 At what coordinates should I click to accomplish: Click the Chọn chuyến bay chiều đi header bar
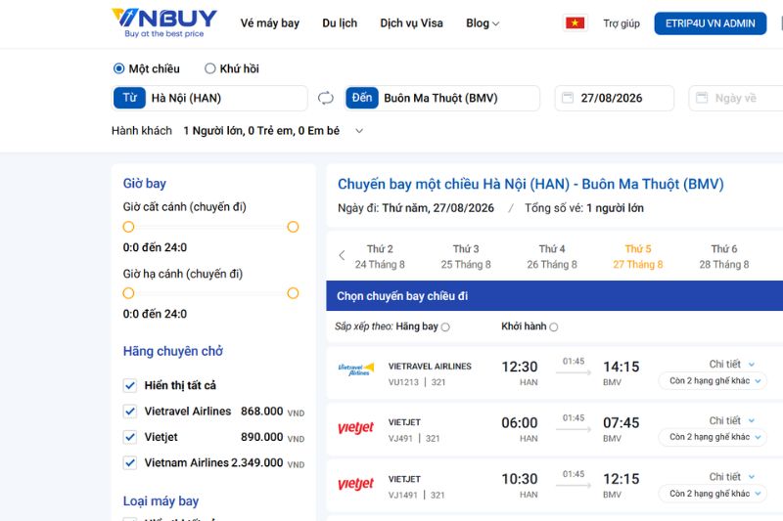click(x=554, y=295)
